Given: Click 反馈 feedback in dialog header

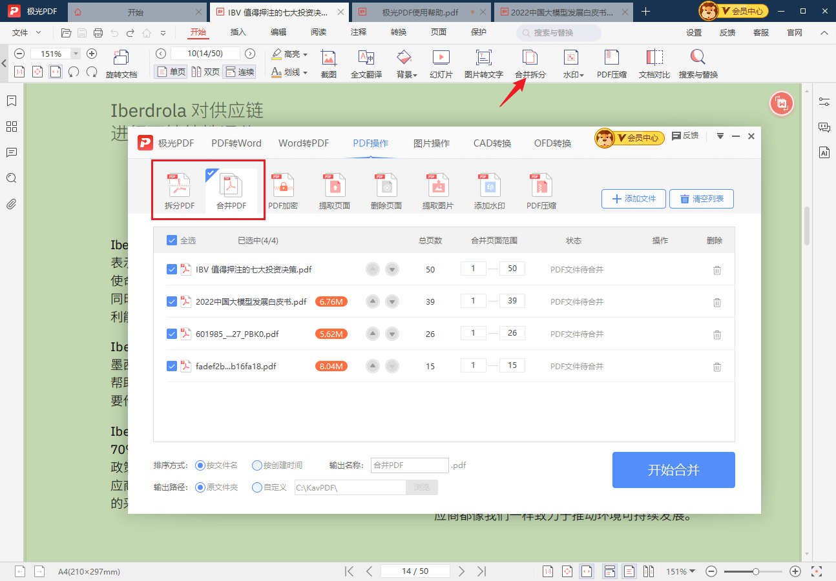Looking at the screenshot, I should 685,136.
